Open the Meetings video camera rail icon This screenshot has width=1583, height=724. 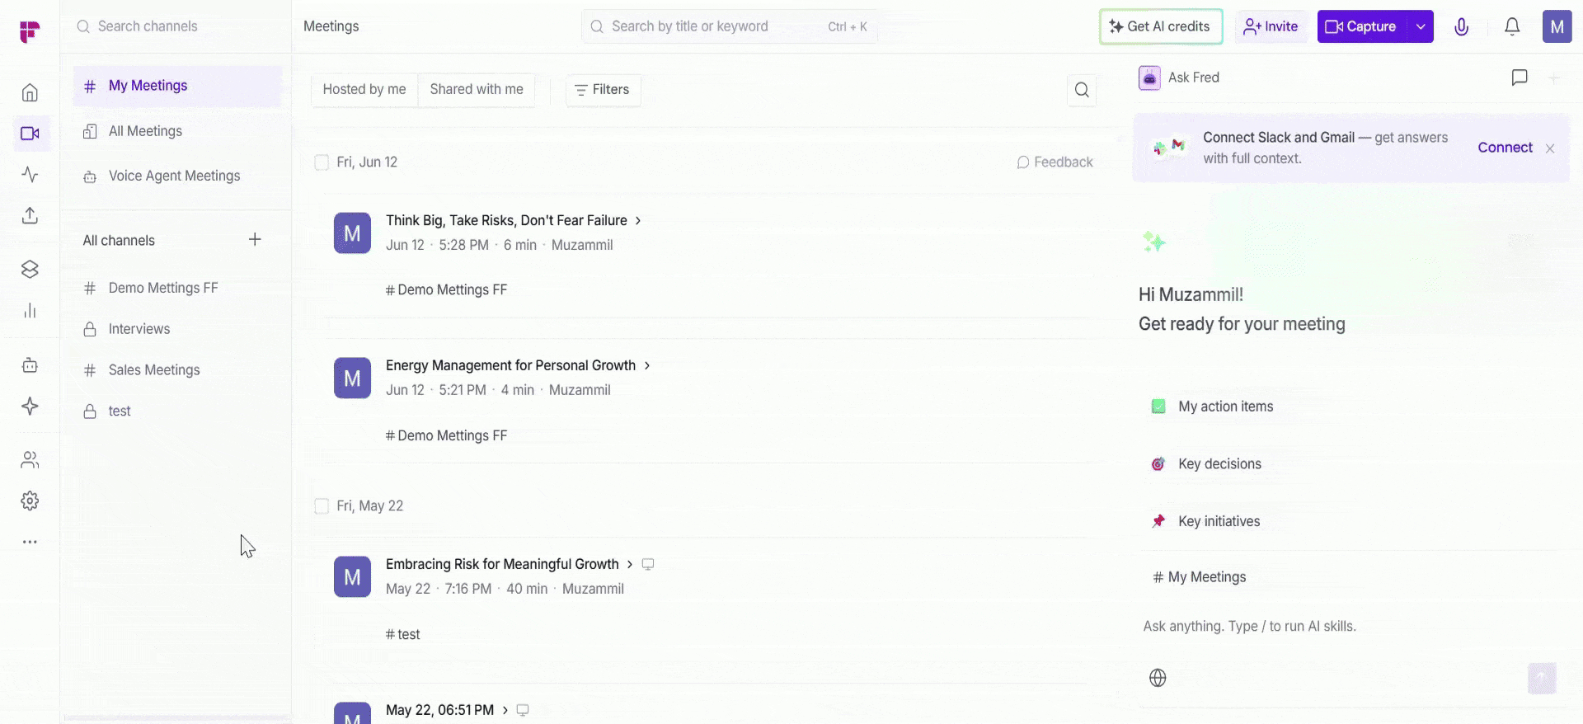tap(31, 134)
